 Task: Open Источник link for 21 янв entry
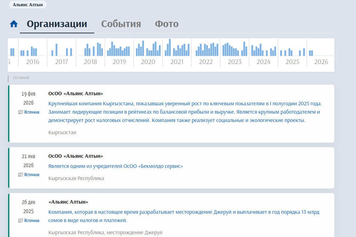(32, 174)
